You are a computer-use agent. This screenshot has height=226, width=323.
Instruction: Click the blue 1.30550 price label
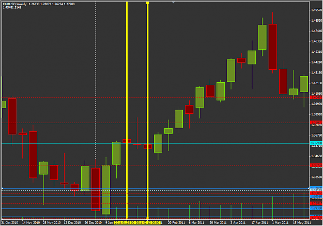[x=316, y=197]
